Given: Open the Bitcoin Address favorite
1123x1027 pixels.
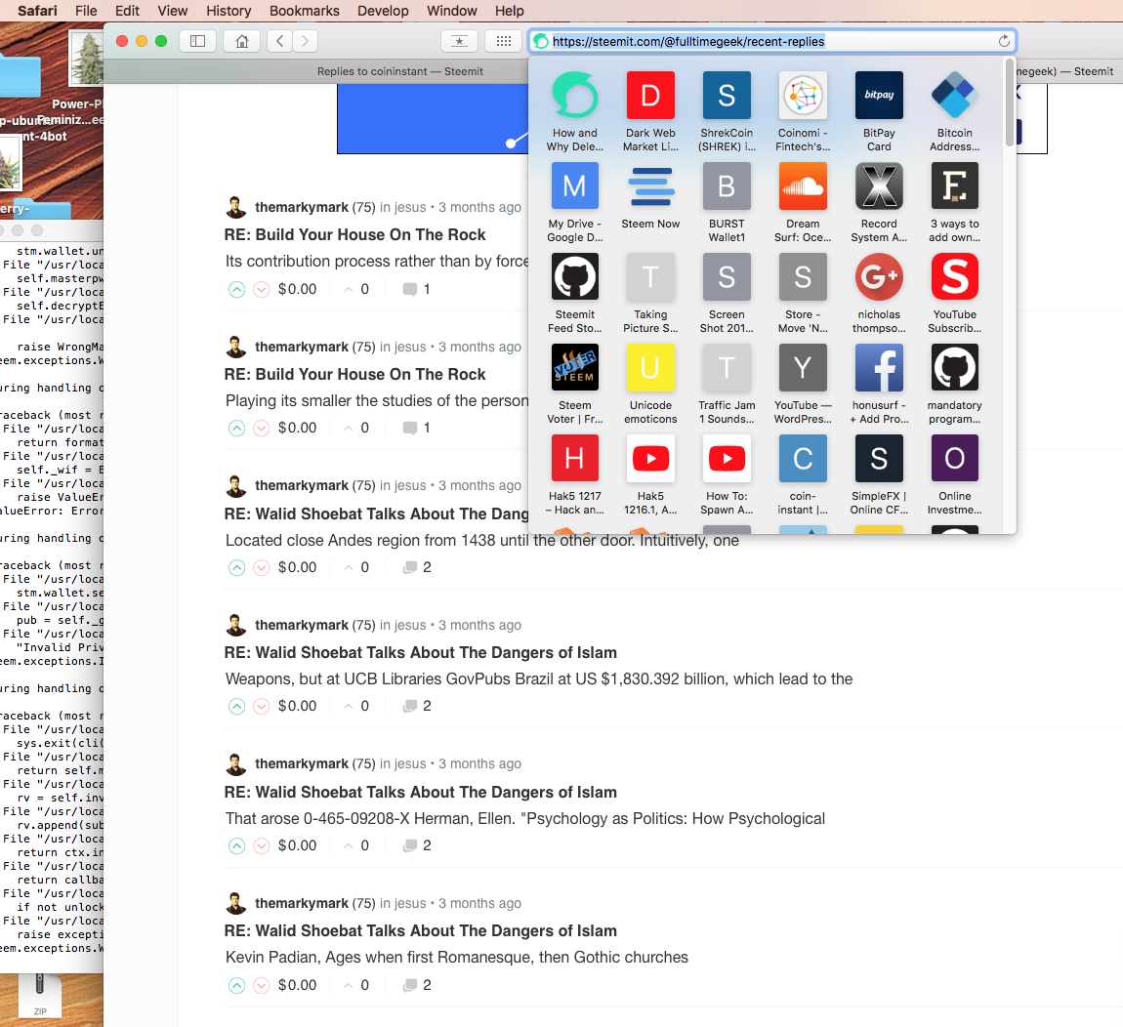Looking at the screenshot, I should [x=955, y=111].
